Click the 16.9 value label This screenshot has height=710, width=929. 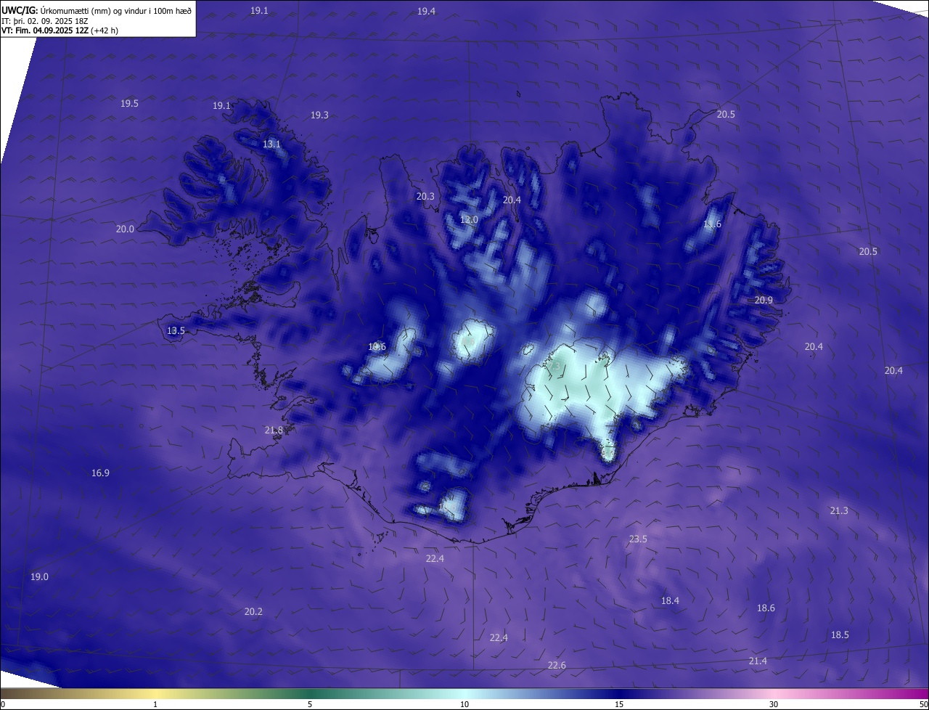100,473
